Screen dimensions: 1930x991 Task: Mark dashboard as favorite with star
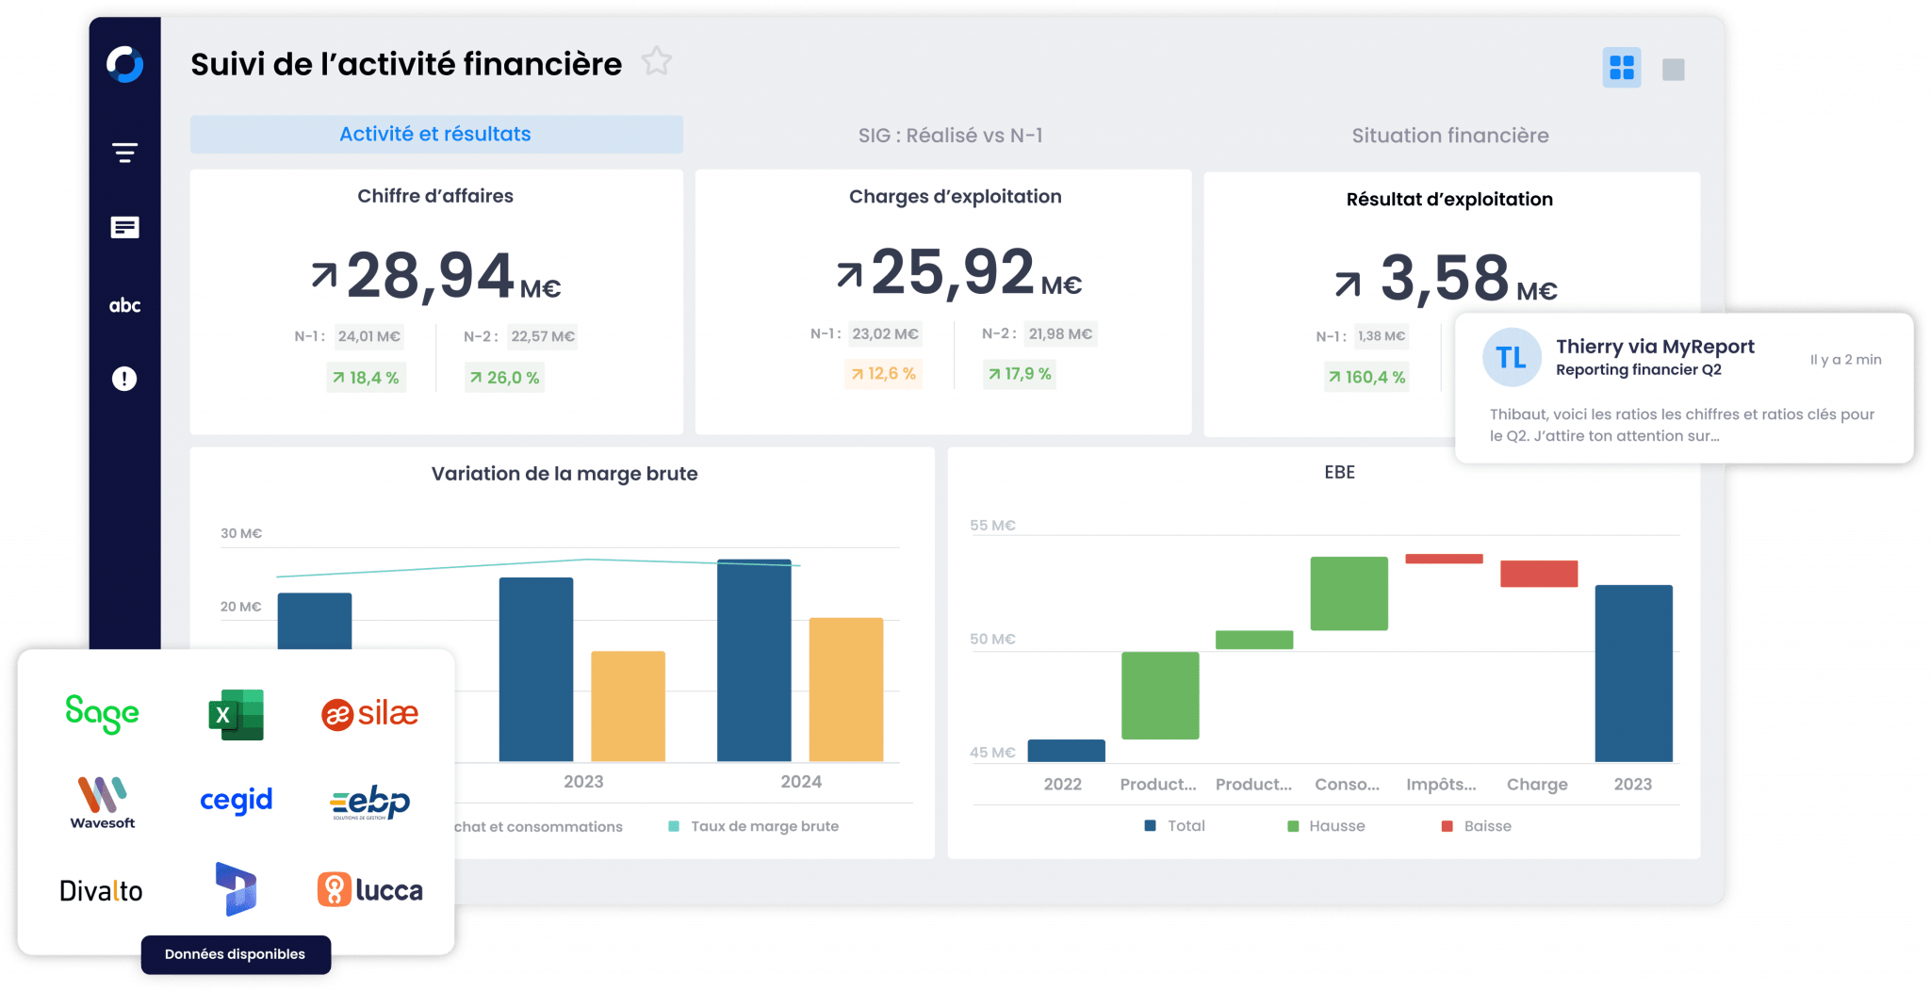(657, 61)
